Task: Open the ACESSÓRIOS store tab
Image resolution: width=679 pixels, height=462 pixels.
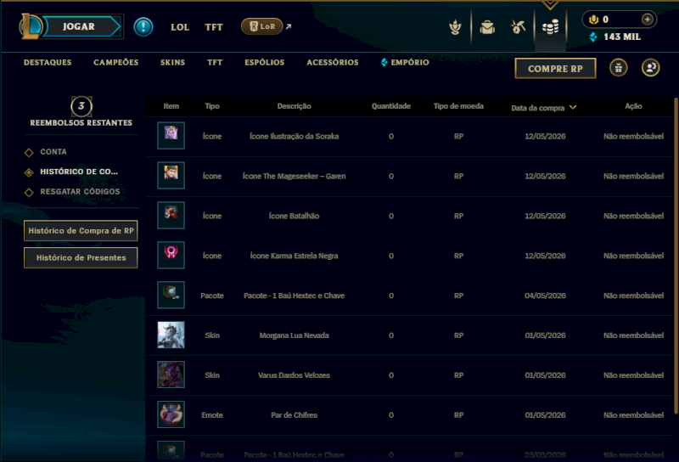Action: click(333, 62)
